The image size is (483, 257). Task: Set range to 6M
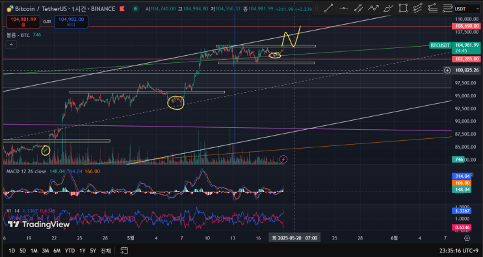click(x=57, y=251)
